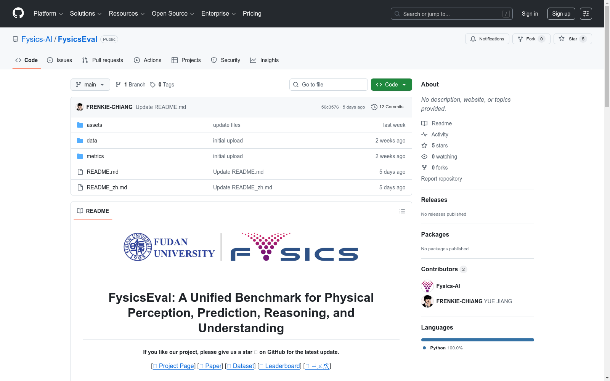This screenshot has height=381, width=610.
Task: Click the commit history clock icon
Action: [x=374, y=107]
